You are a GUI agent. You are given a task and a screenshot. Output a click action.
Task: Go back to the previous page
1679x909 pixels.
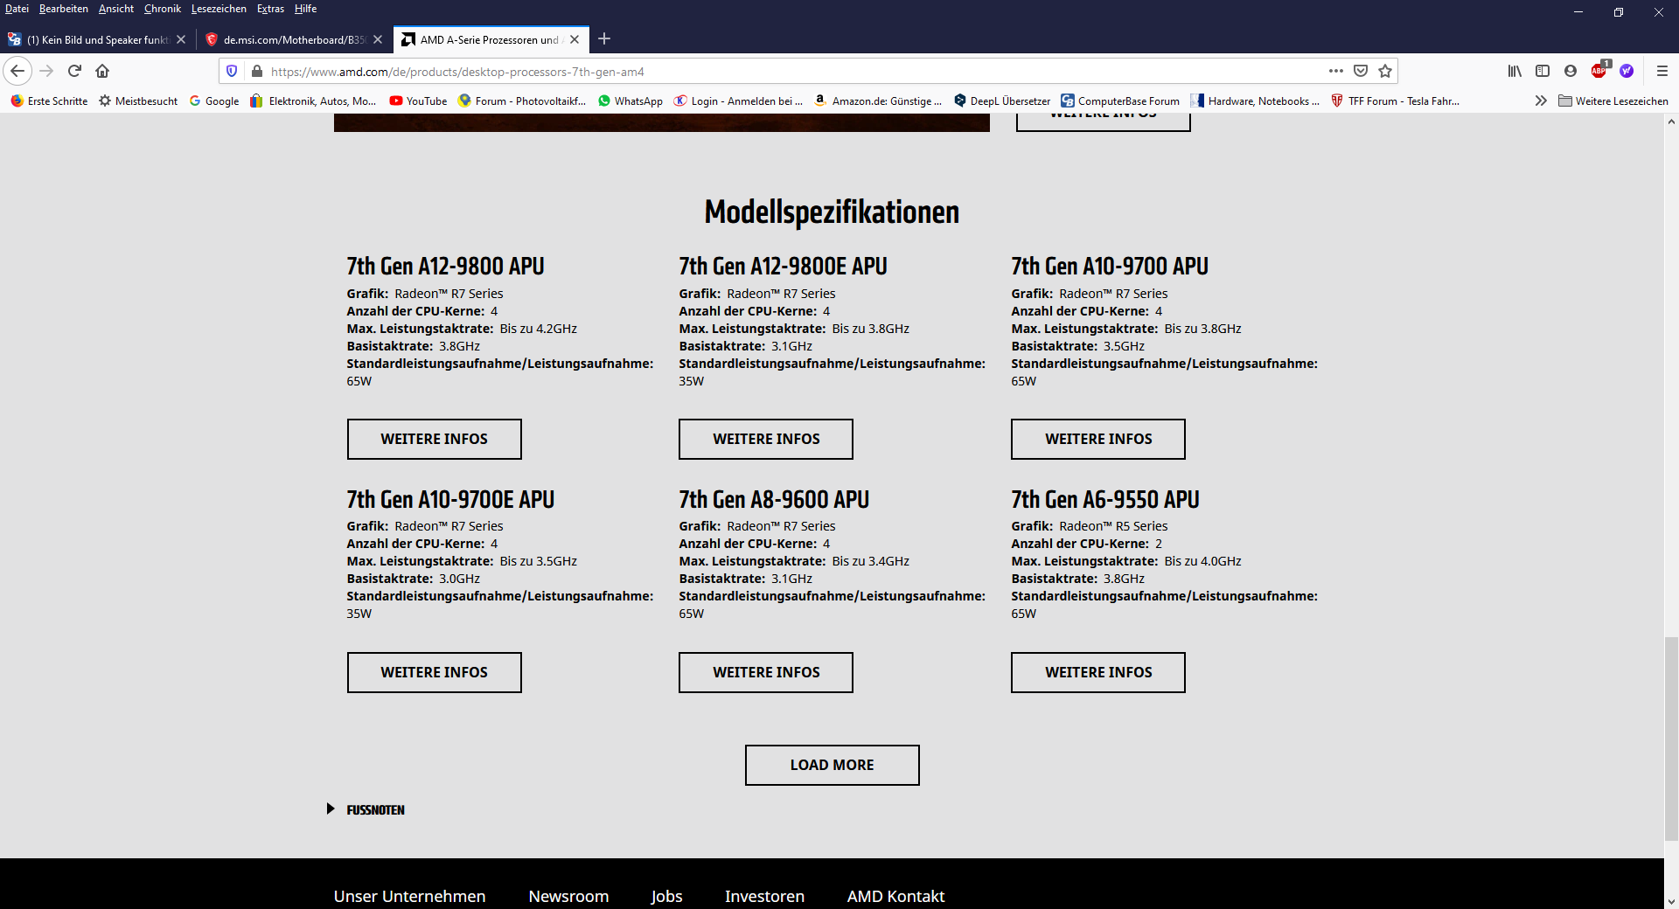pyautogui.click(x=17, y=71)
